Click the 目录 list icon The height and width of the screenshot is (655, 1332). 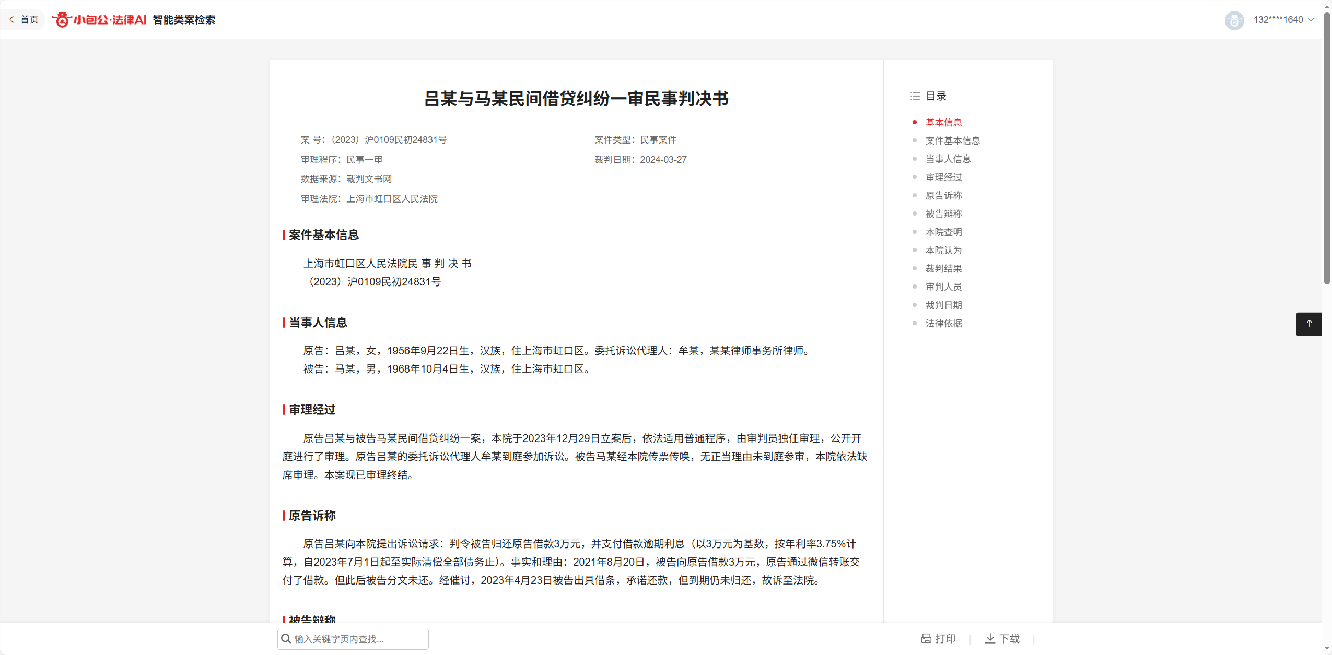(915, 96)
